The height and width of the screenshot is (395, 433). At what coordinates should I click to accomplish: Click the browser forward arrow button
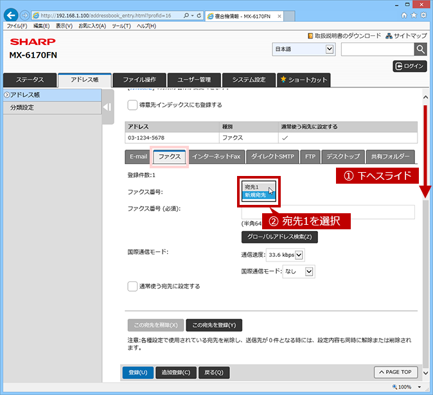pyautogui.click(x=25, y=15)
